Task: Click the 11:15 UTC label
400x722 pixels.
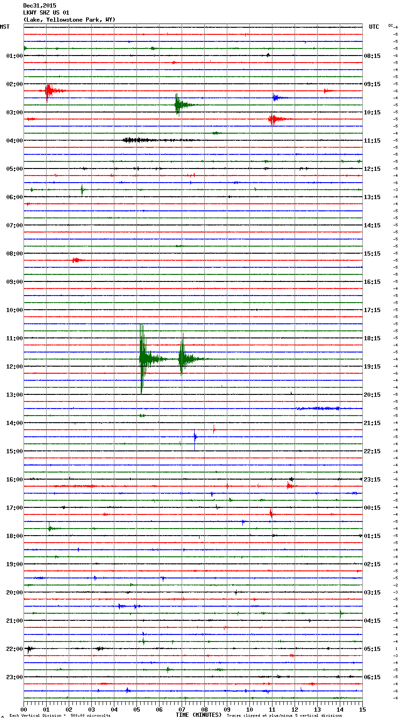Action: coord(372,141)
